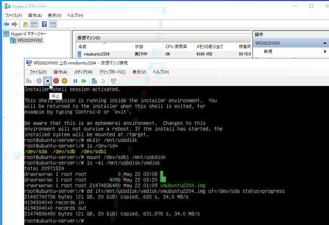The image size is (329, 225).
Task: Select WS2022HV02 server in the tree
Action: 30,40
